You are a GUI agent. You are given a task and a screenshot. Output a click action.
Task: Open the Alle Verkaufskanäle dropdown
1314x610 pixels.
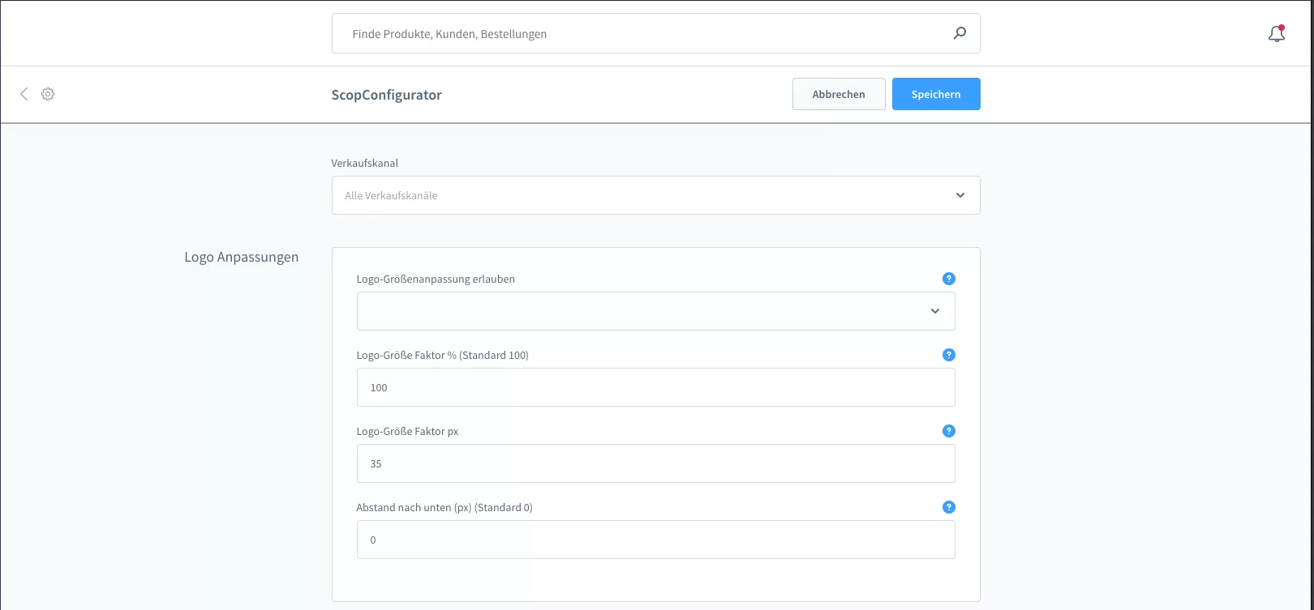click(641, 195)
